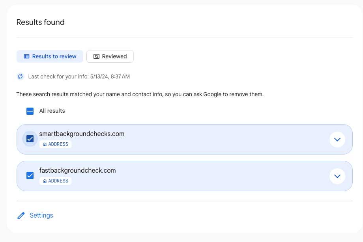Expand the smartbackgroundchecks.com result details

pyautogui.click(x=337, y=139)
